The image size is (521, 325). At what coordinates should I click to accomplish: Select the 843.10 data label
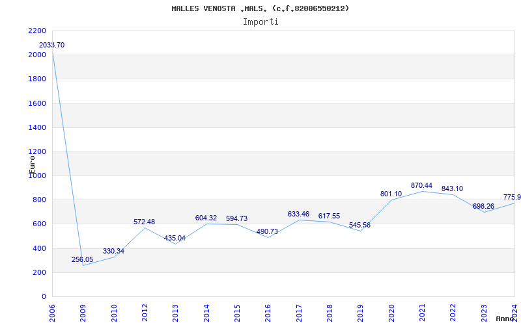452,188
